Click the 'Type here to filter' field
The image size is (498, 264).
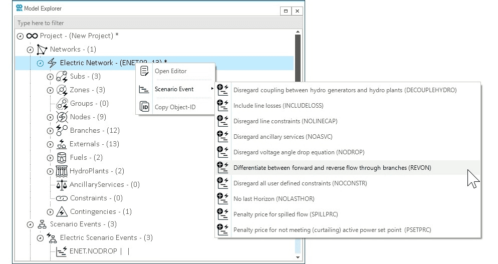click(x=158, y=23)
